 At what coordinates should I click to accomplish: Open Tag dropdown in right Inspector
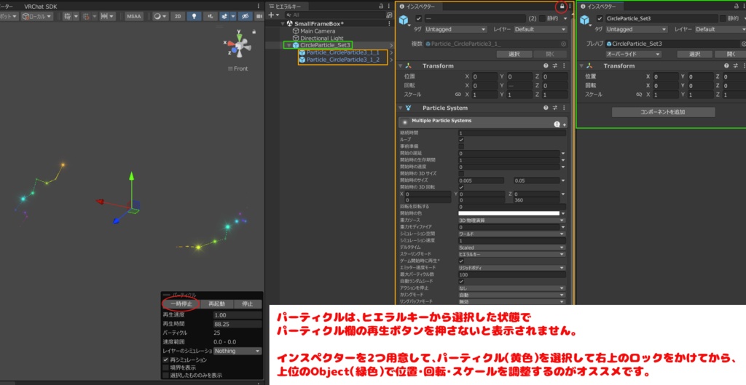(636, 29)
